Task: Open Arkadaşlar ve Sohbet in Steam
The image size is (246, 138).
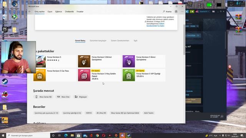Action: (x=217, y=116)
